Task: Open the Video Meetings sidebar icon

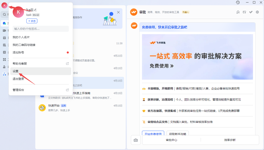Action: [x=4, y=30]
